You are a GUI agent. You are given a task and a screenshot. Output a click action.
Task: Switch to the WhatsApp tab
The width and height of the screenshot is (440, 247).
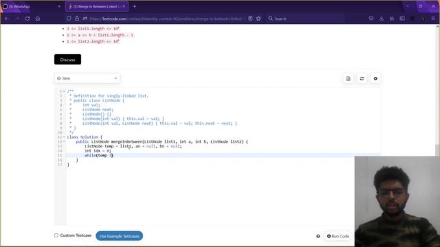coord(32,6)
